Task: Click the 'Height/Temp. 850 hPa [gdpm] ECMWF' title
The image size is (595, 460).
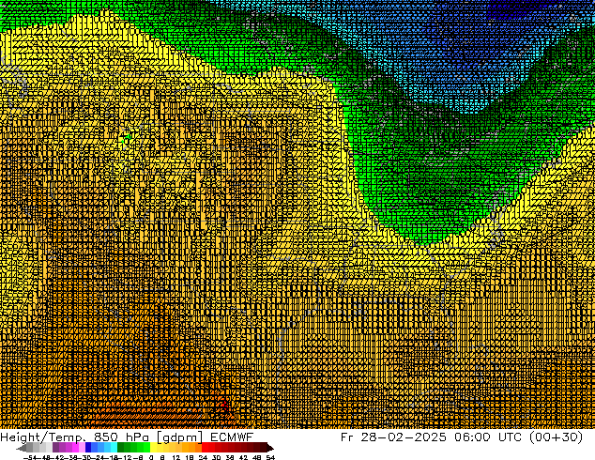Action: click(127, 437)
